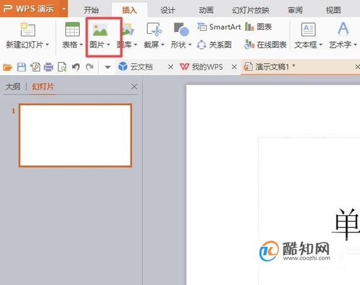360x285 pixels.
Task: Expand the New Slide (新建幻灯片) dropdown
Action: pos(47,44)
